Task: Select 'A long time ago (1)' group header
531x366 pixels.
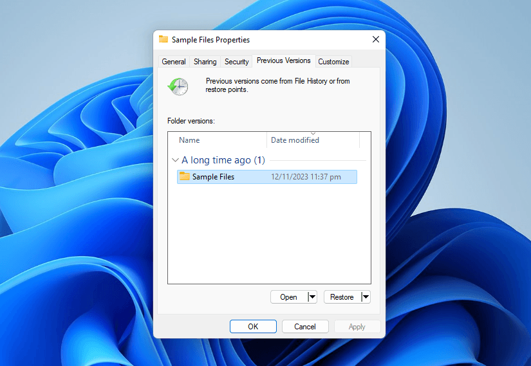Action: (x=223, y=160)
